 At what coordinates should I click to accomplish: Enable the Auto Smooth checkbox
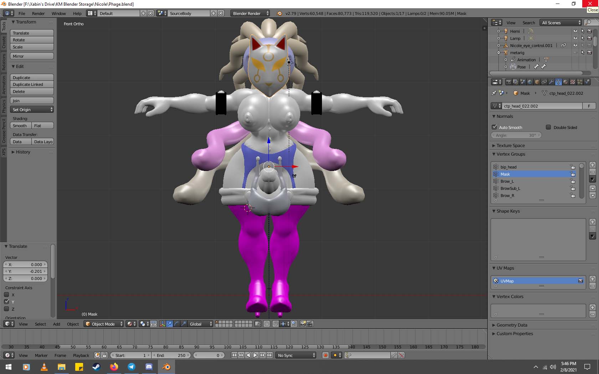click(x=494, y=127)
